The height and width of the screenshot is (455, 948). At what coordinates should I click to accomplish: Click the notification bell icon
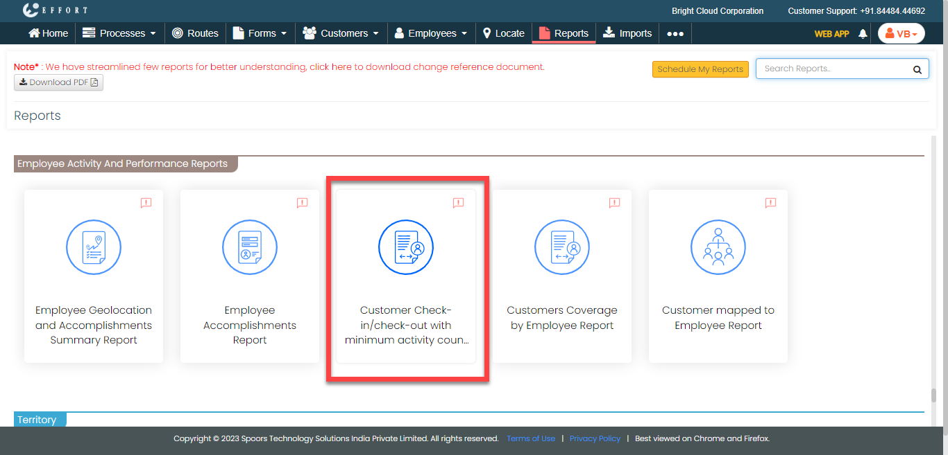(863, 33)
